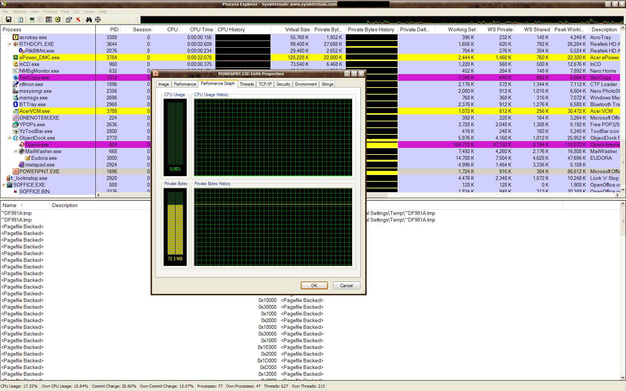This screenshot has height=391, width=626.
Task: Click the Save toolbar icon
Action: (9, 20)
